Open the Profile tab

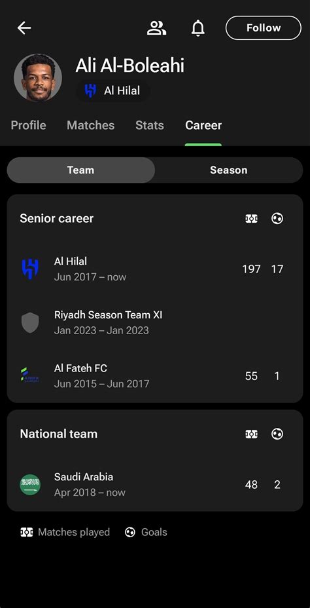[x=28, y=125]
